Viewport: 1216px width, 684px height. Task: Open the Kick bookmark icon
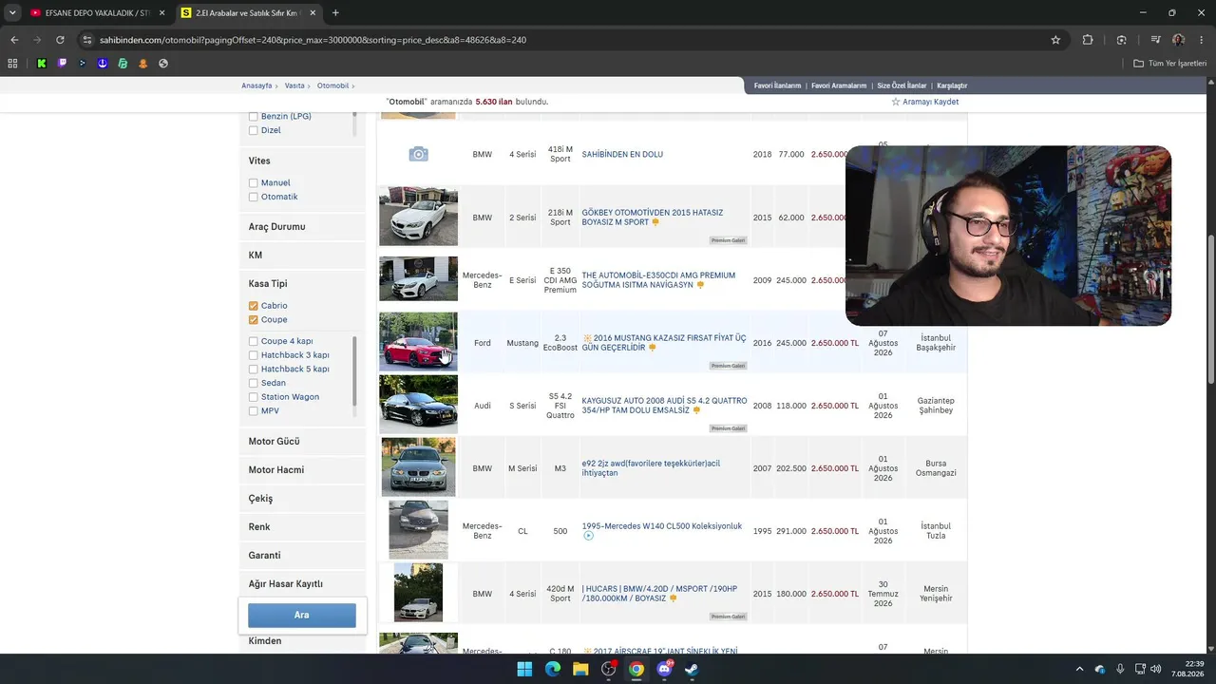(42, 64)
